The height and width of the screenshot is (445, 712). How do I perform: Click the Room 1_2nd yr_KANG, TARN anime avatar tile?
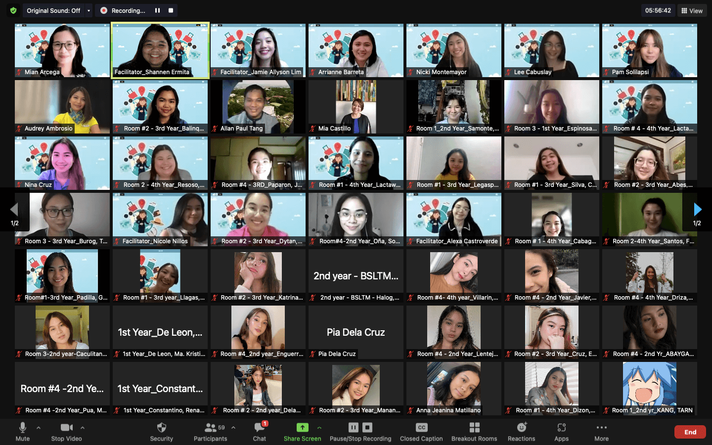pos(650,389)
